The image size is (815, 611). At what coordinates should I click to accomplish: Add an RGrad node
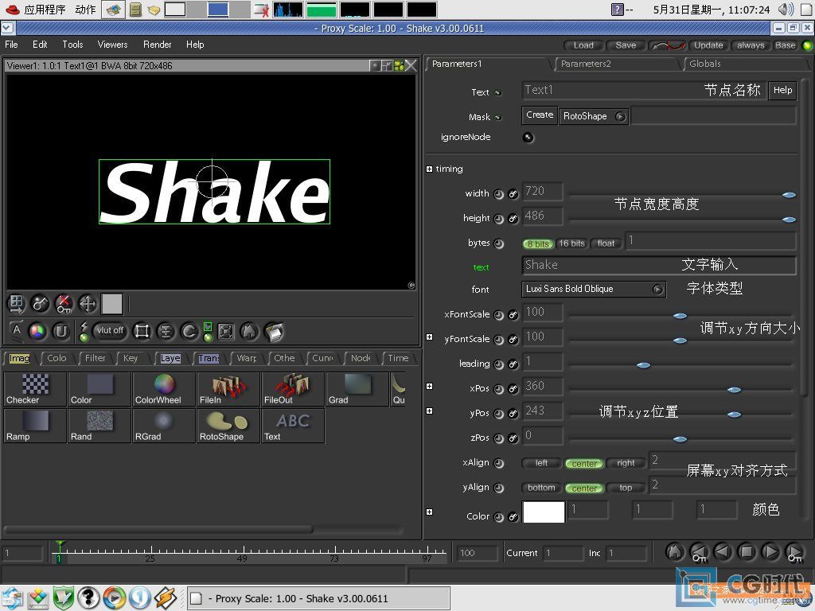164,426
